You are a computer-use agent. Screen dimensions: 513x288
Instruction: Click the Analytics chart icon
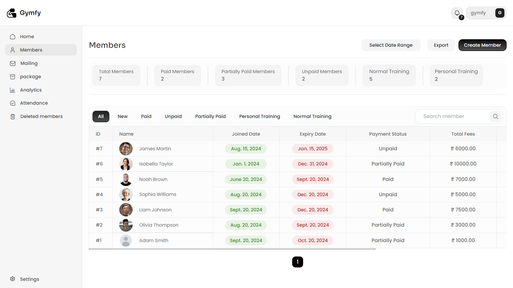[13, 90]
